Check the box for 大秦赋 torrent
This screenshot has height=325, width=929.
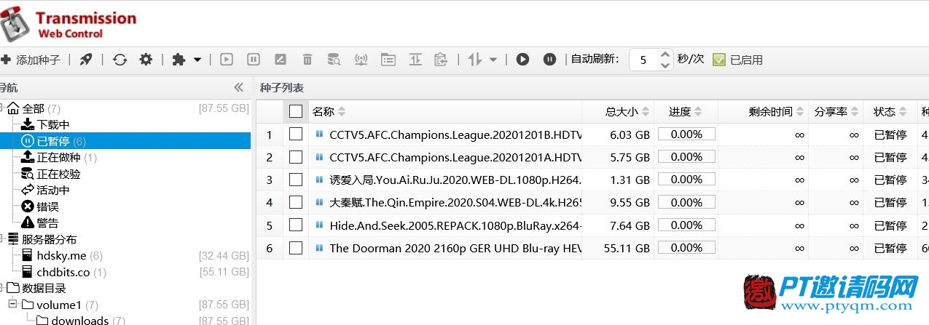point(295,202)
